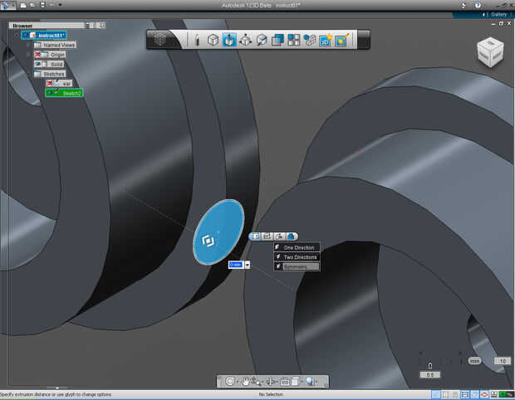Toggle visibility of Origin folder
This screenshot has width=515, height=400.
pos(38,55)
